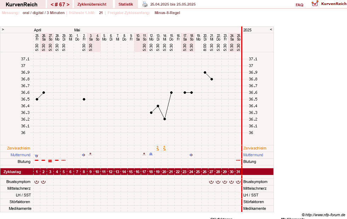This screenshot has height=219, width=347.
Task: Click the Minus-8-Regel value
Action: point(167,13)
